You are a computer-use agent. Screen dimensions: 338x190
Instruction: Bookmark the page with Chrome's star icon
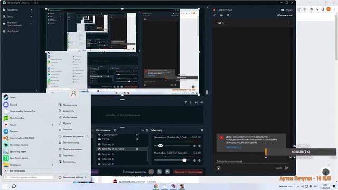click(305, 9)
